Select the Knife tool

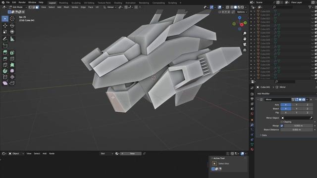(x=5, y=65)
